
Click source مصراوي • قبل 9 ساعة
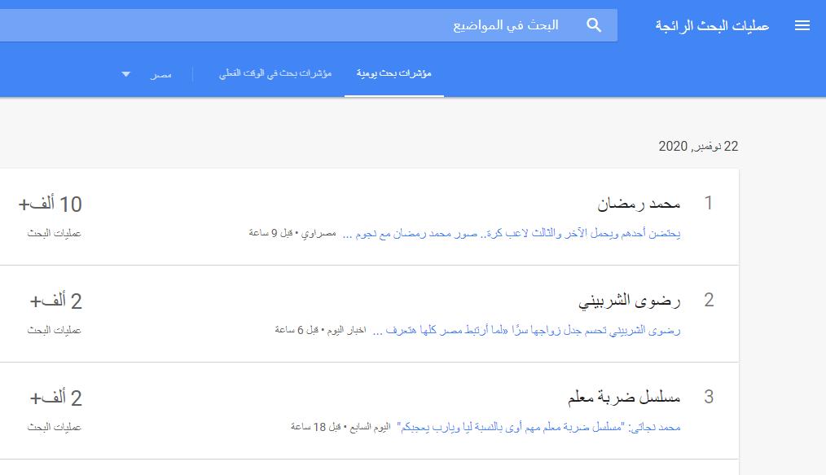pos(292,233)
